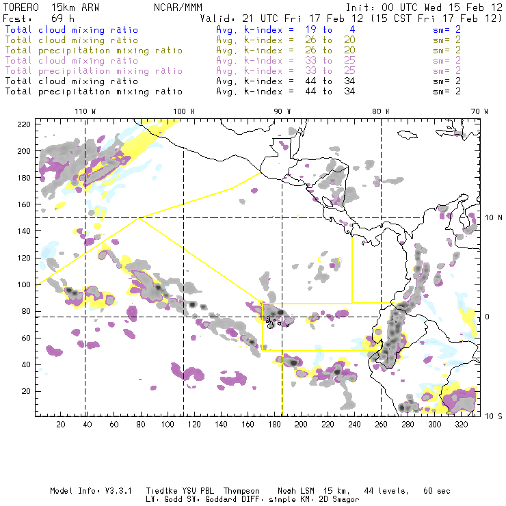
Task: Select the "70 W" longitude label
Action: point(479,111)
